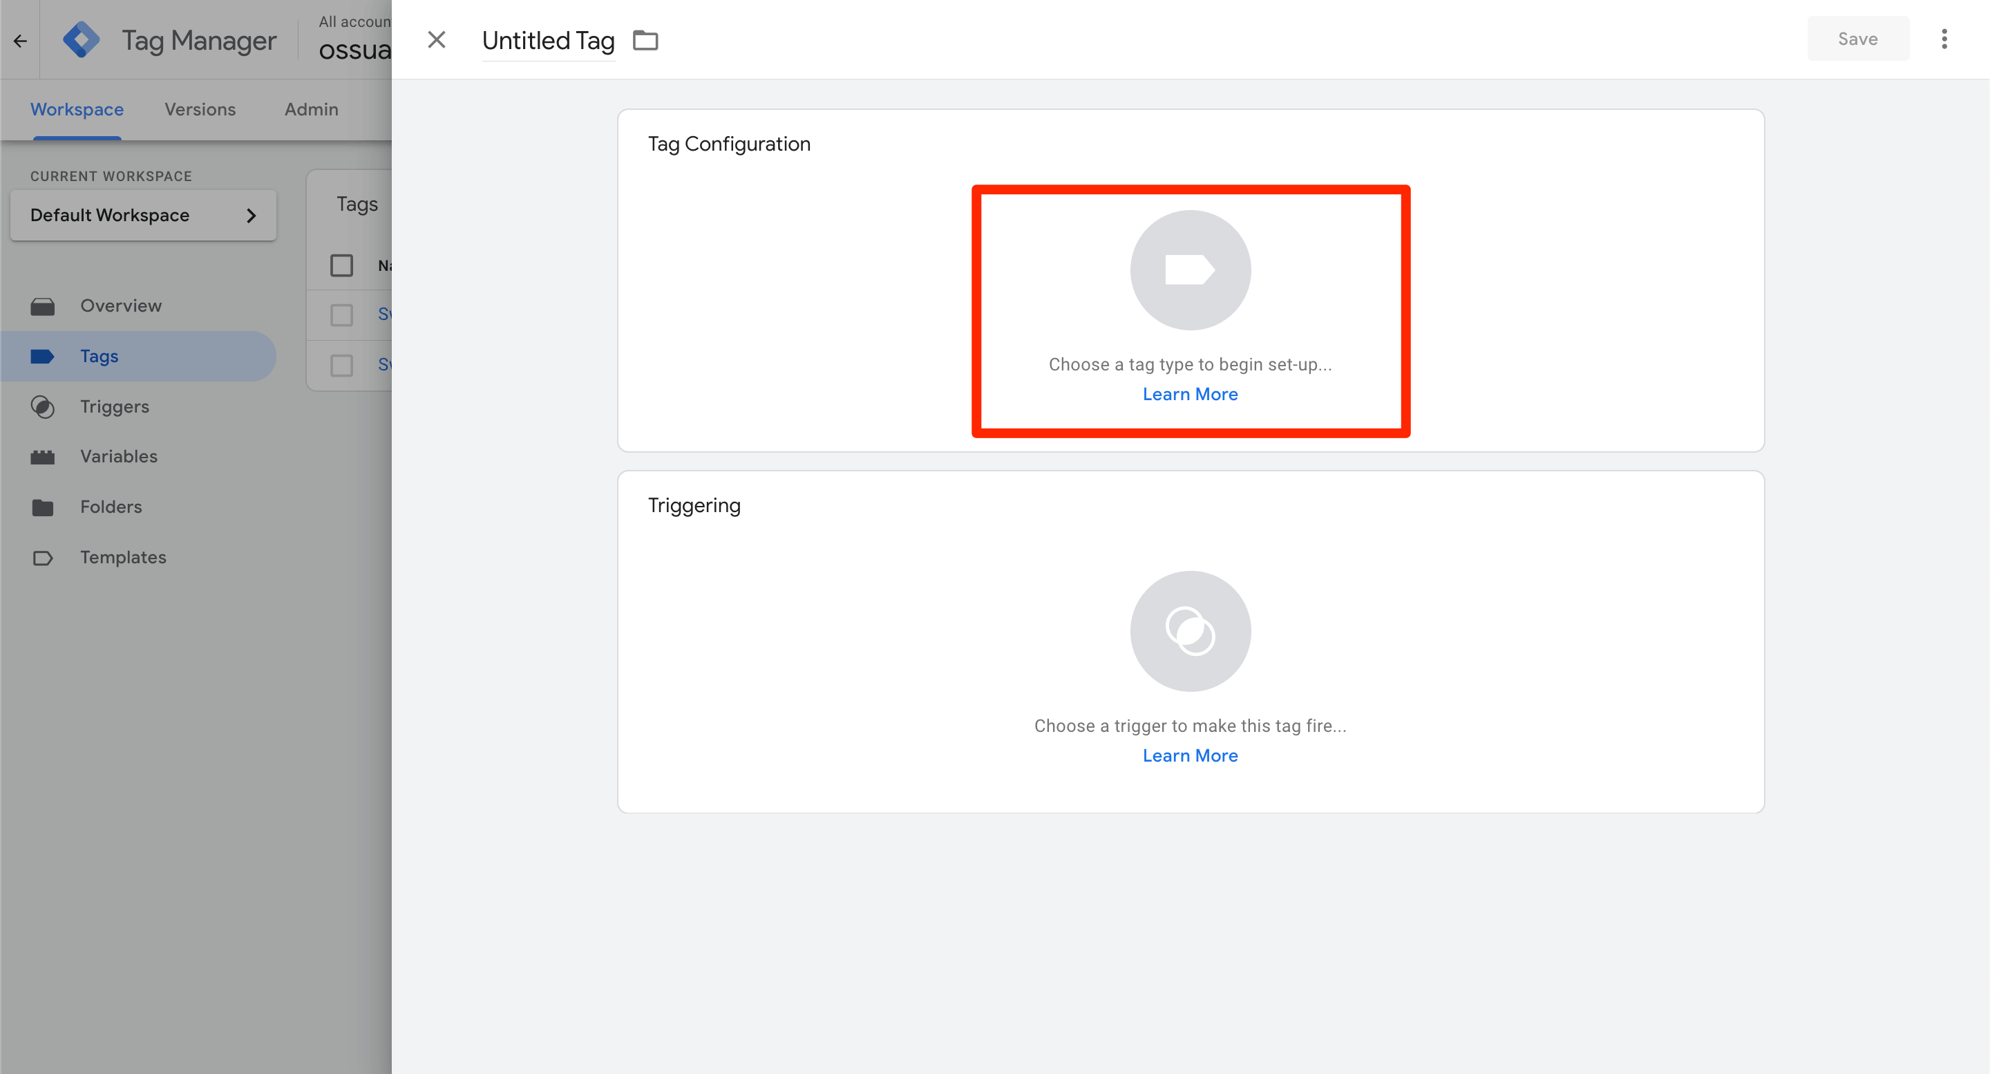Select Templates in the sidebar
This screenshot has height=1074, width=1990.
pyautogui.click(x=123, y=556)
